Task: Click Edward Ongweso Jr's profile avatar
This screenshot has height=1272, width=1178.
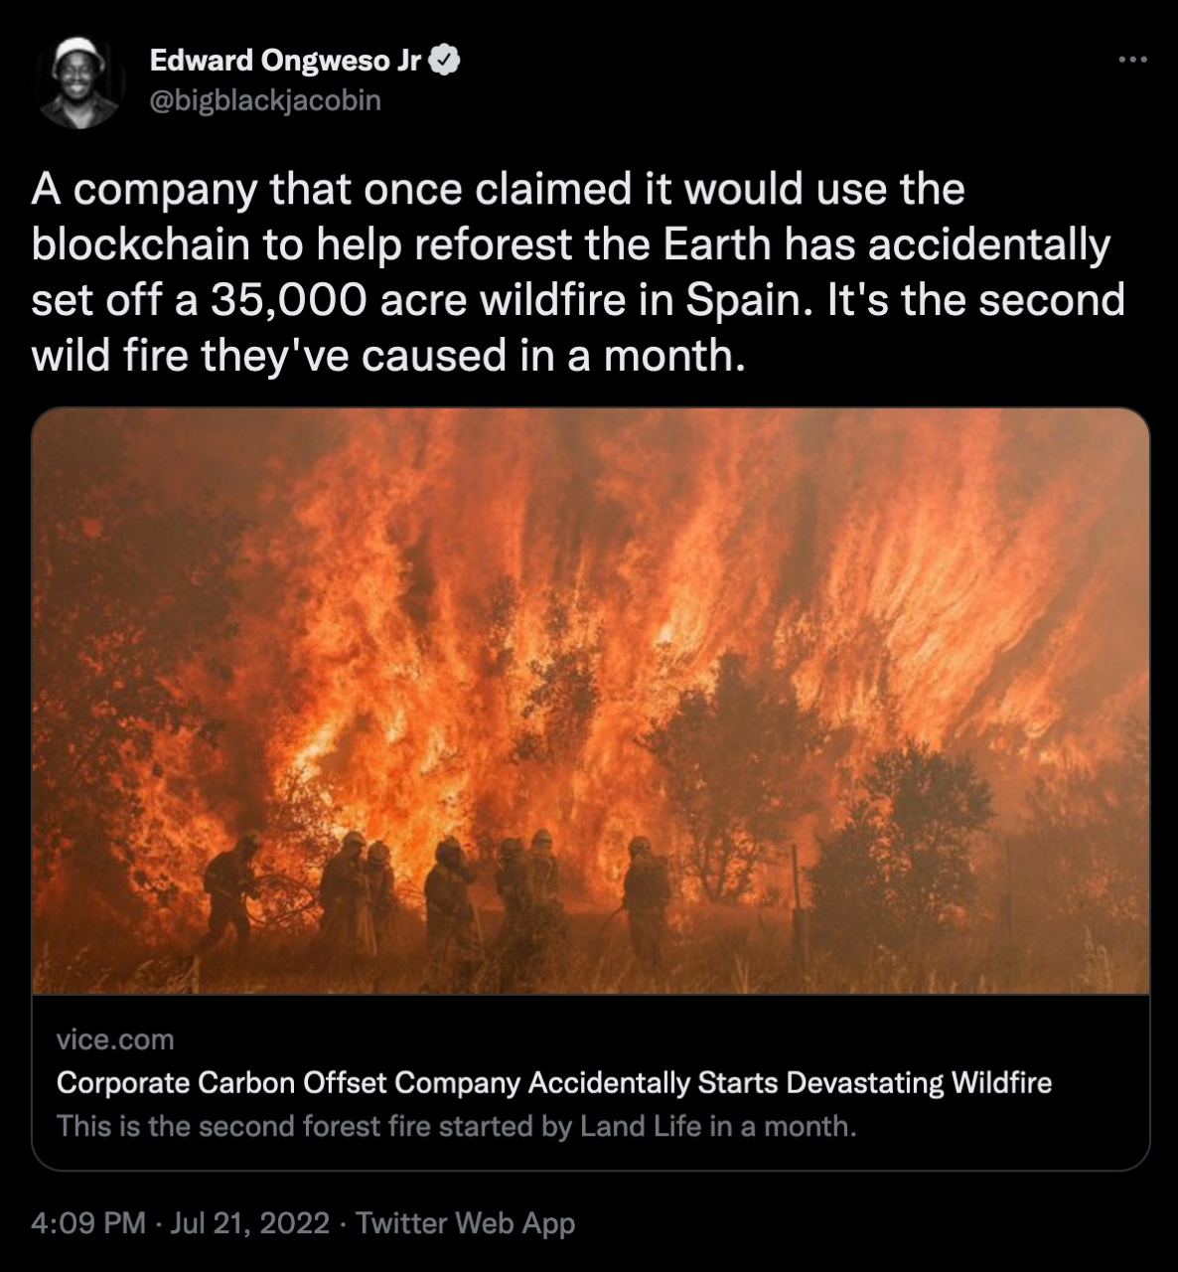Action: click(x=80, y=82)
